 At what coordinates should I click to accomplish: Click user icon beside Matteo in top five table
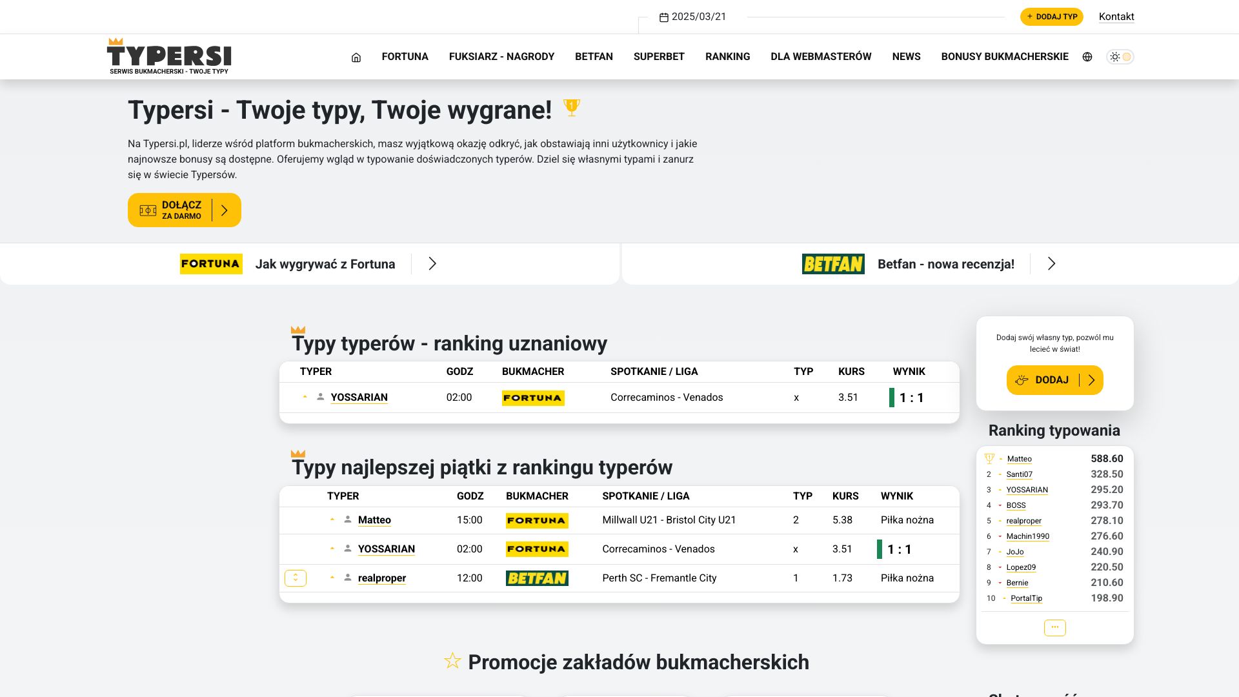click(347, 520)
